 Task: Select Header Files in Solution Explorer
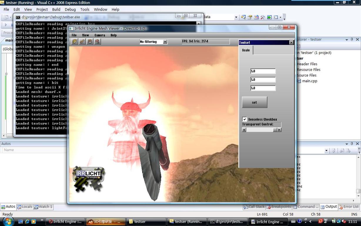click(x=307, y=64)
